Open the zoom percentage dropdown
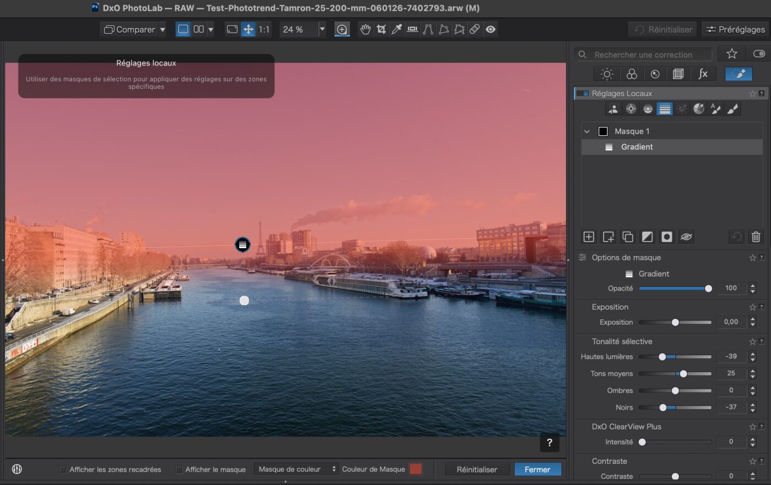The image size is (771, 485). pyautogui.click(x=322, y=29)
